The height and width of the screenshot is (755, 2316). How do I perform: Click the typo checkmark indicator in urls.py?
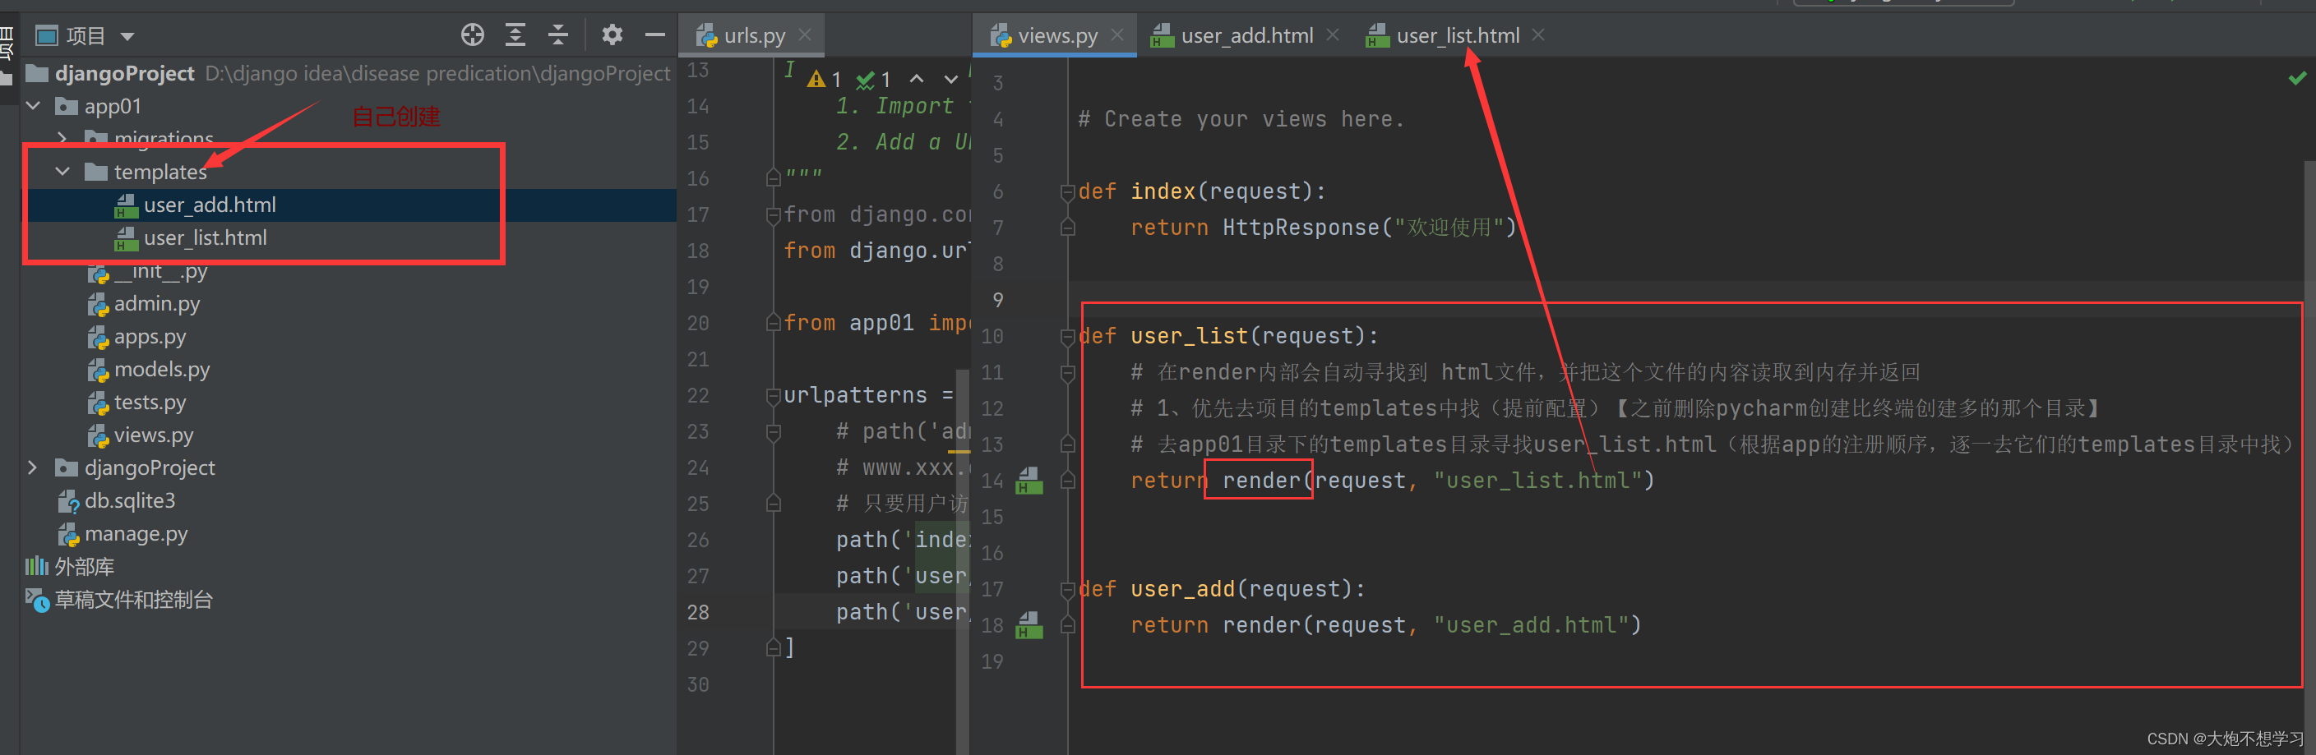point(873,80)
